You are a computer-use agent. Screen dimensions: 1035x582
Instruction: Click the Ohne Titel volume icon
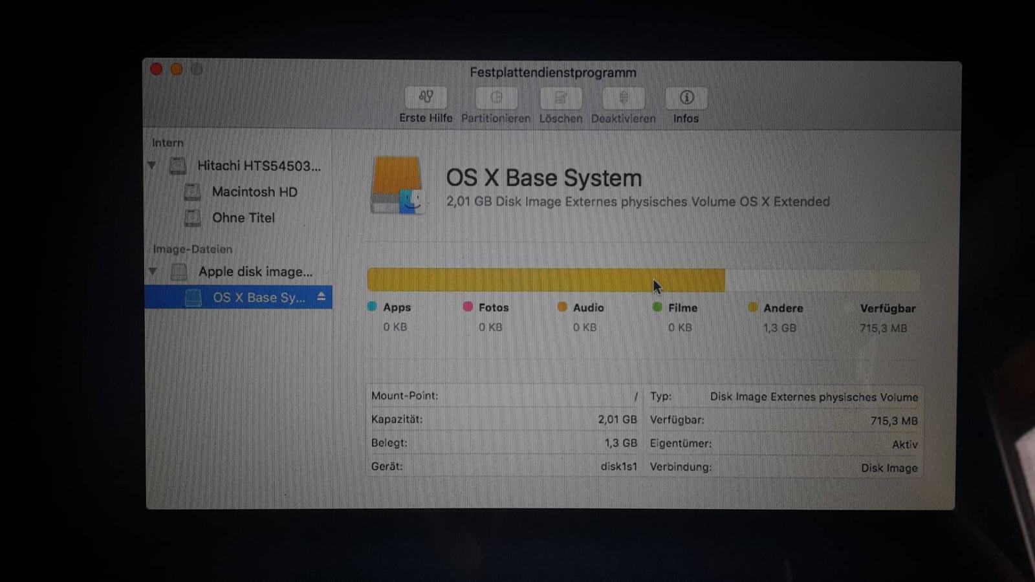[192, 218]
